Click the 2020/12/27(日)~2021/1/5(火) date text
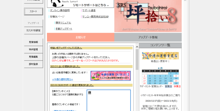This screenshot has width=220, height=111. click(x=161, y=101)
